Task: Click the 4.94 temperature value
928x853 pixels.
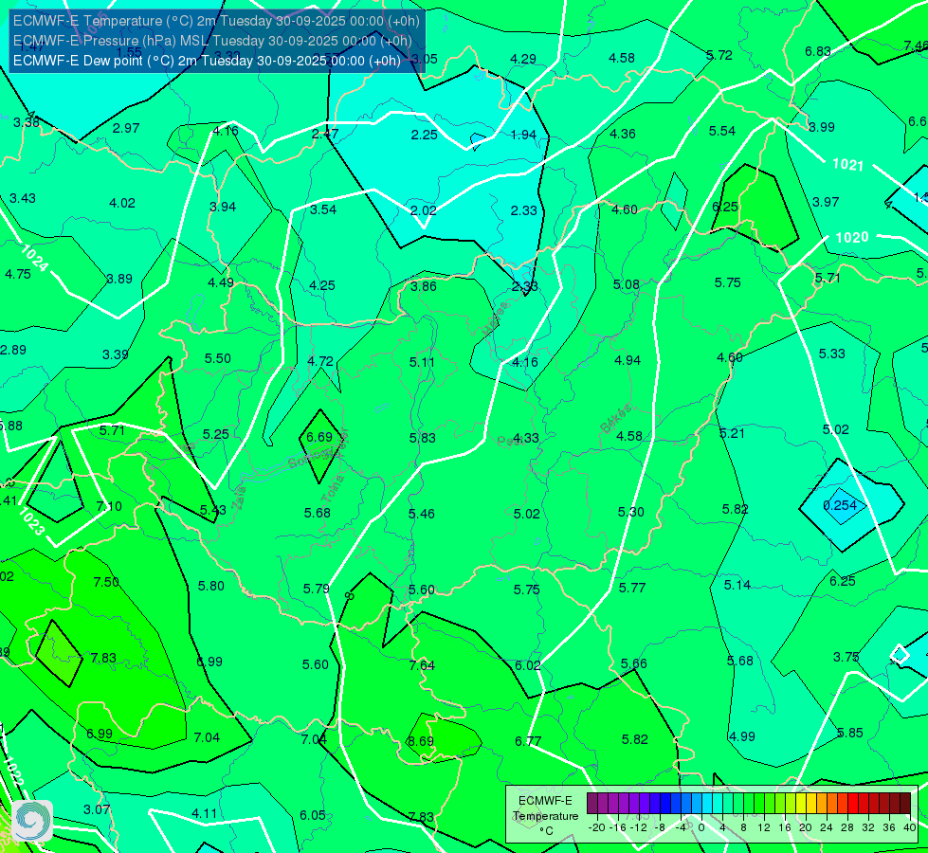Action: click(628, 360)
